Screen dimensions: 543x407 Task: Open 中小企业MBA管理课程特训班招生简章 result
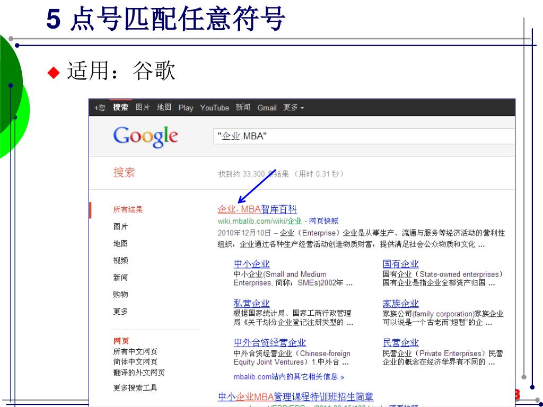(x=296, y=396)
